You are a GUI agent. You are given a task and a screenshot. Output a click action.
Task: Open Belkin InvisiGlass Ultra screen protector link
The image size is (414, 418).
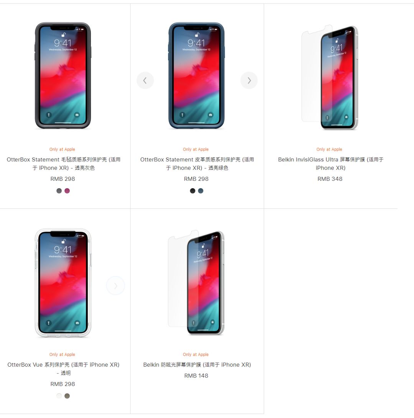click(329, 164)
